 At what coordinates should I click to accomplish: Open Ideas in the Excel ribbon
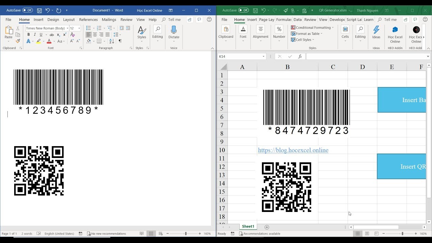376,32
